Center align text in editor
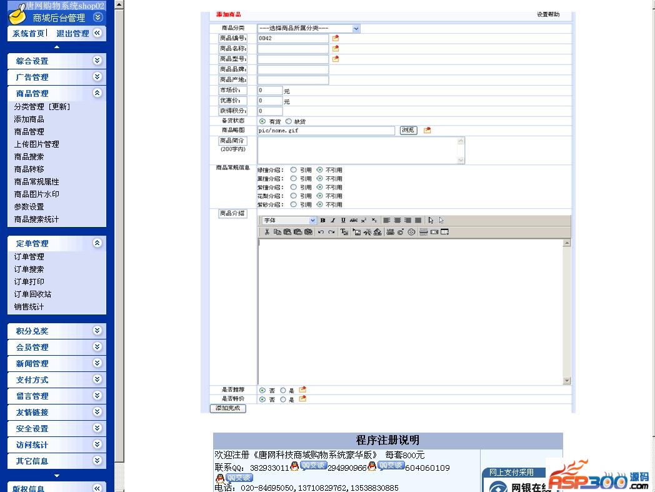 [x=397, y=220]
